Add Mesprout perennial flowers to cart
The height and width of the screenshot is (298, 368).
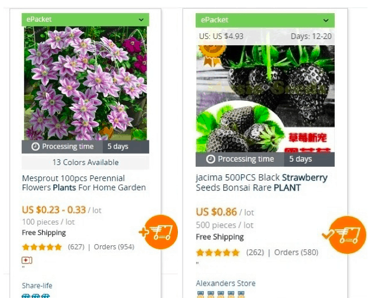coord(160,232)
